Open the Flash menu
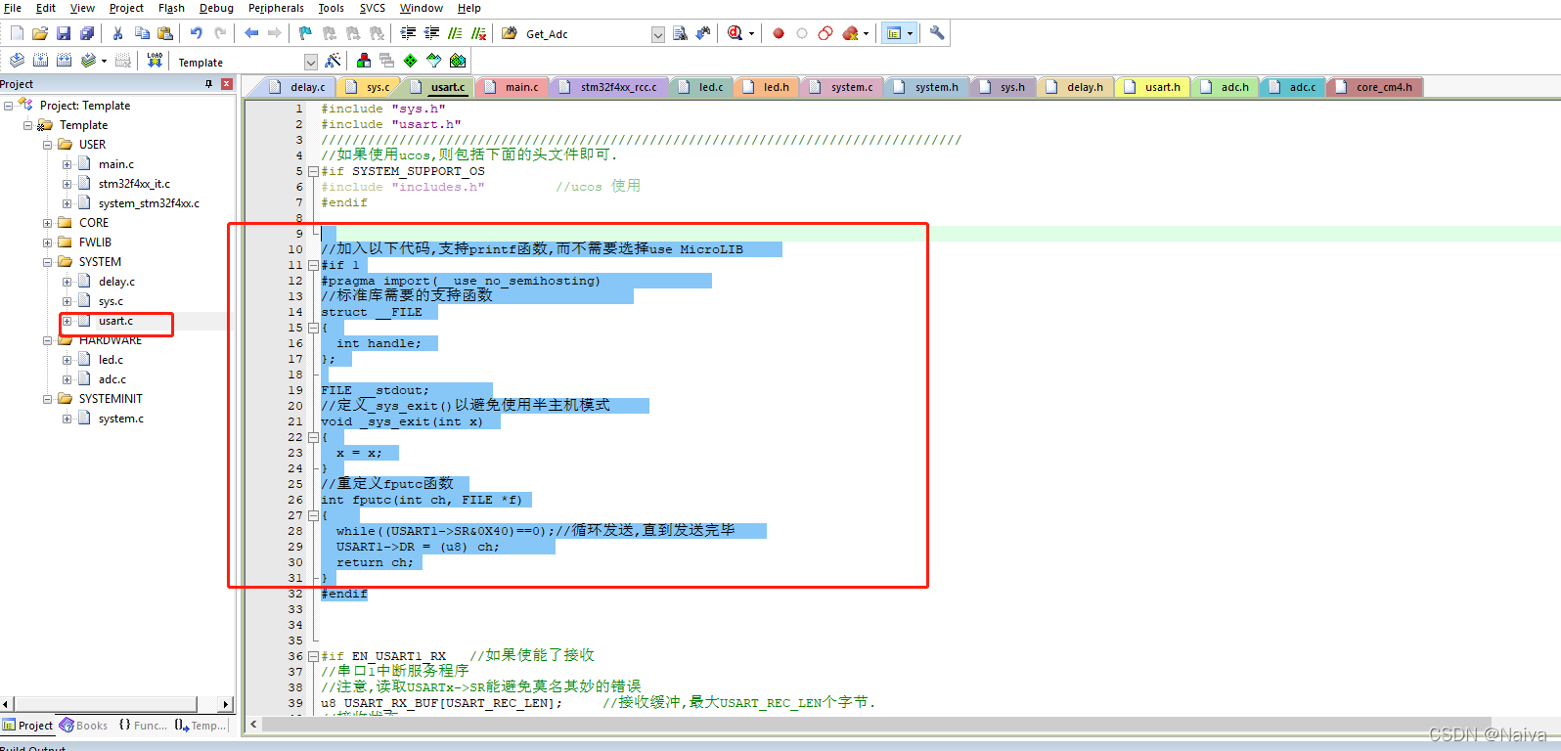1561x751 pixels. coord(171,8)
